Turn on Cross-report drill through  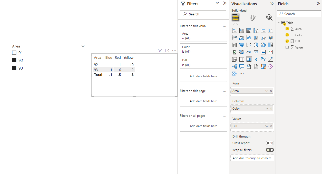270,143
